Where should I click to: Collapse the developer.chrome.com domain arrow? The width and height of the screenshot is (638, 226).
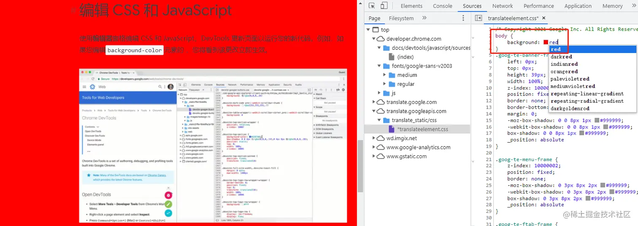(373, 39)
